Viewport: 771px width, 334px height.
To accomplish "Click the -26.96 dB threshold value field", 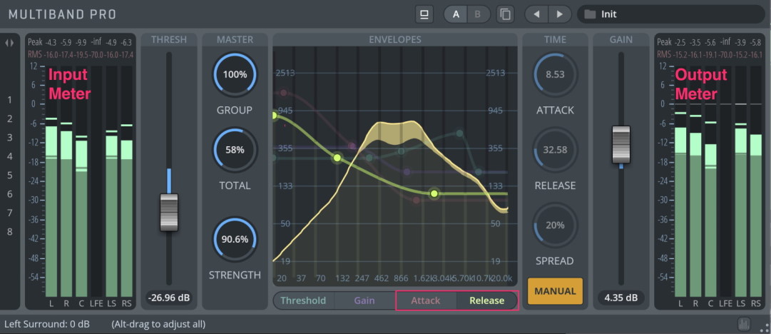I will (x=169, y=298).
